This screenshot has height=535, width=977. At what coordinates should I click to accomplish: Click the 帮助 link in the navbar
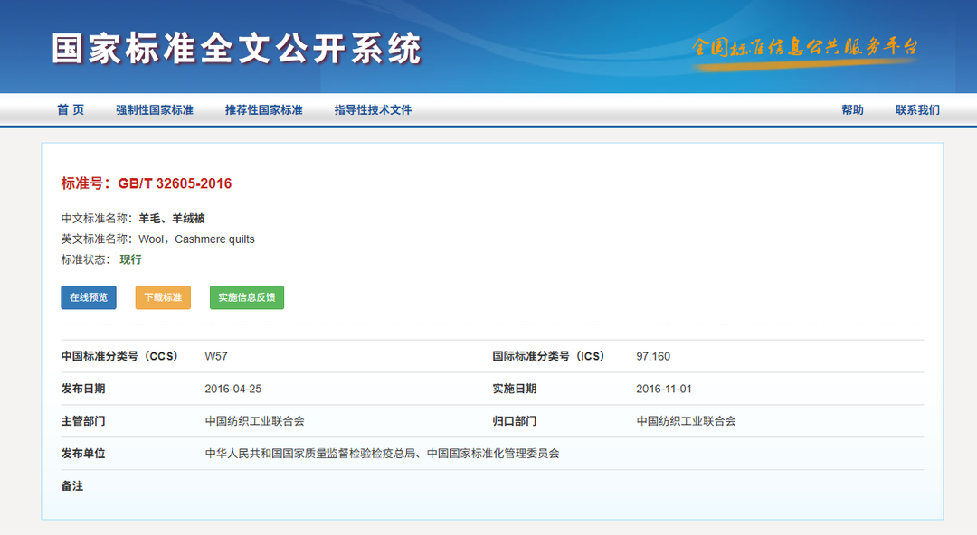point(852,110)
